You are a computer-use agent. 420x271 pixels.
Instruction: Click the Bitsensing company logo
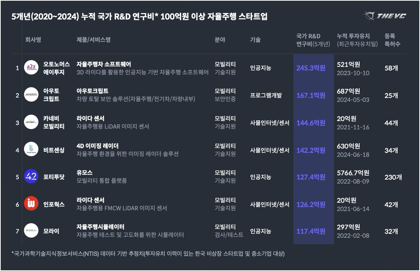coord(31,150)
